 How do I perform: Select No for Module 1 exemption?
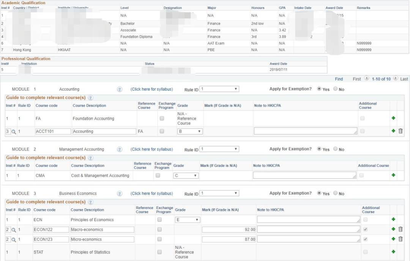335,89
